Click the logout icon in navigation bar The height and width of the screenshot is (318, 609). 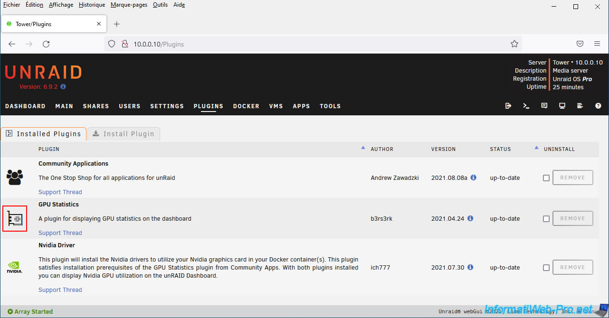coord(508,106)
